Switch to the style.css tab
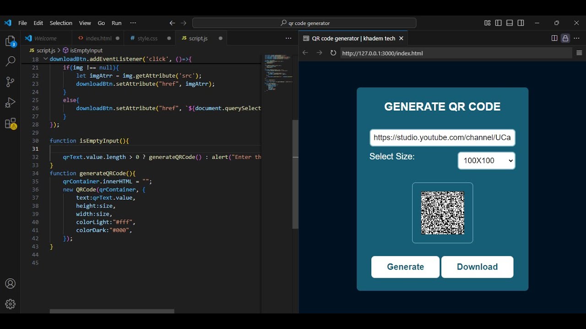 click(150, 38)
